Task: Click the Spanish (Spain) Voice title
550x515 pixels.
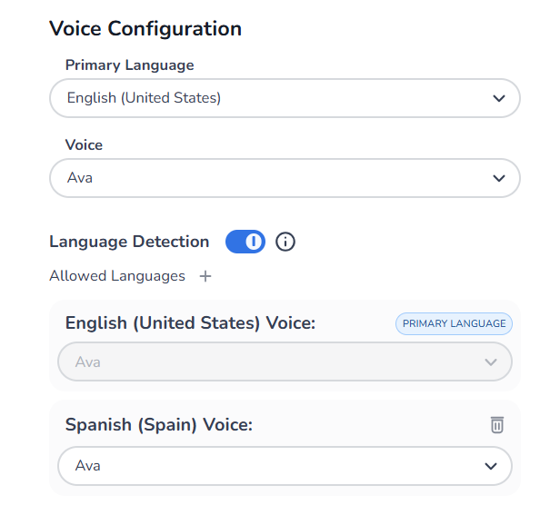Action: click(x=159, y=424)
